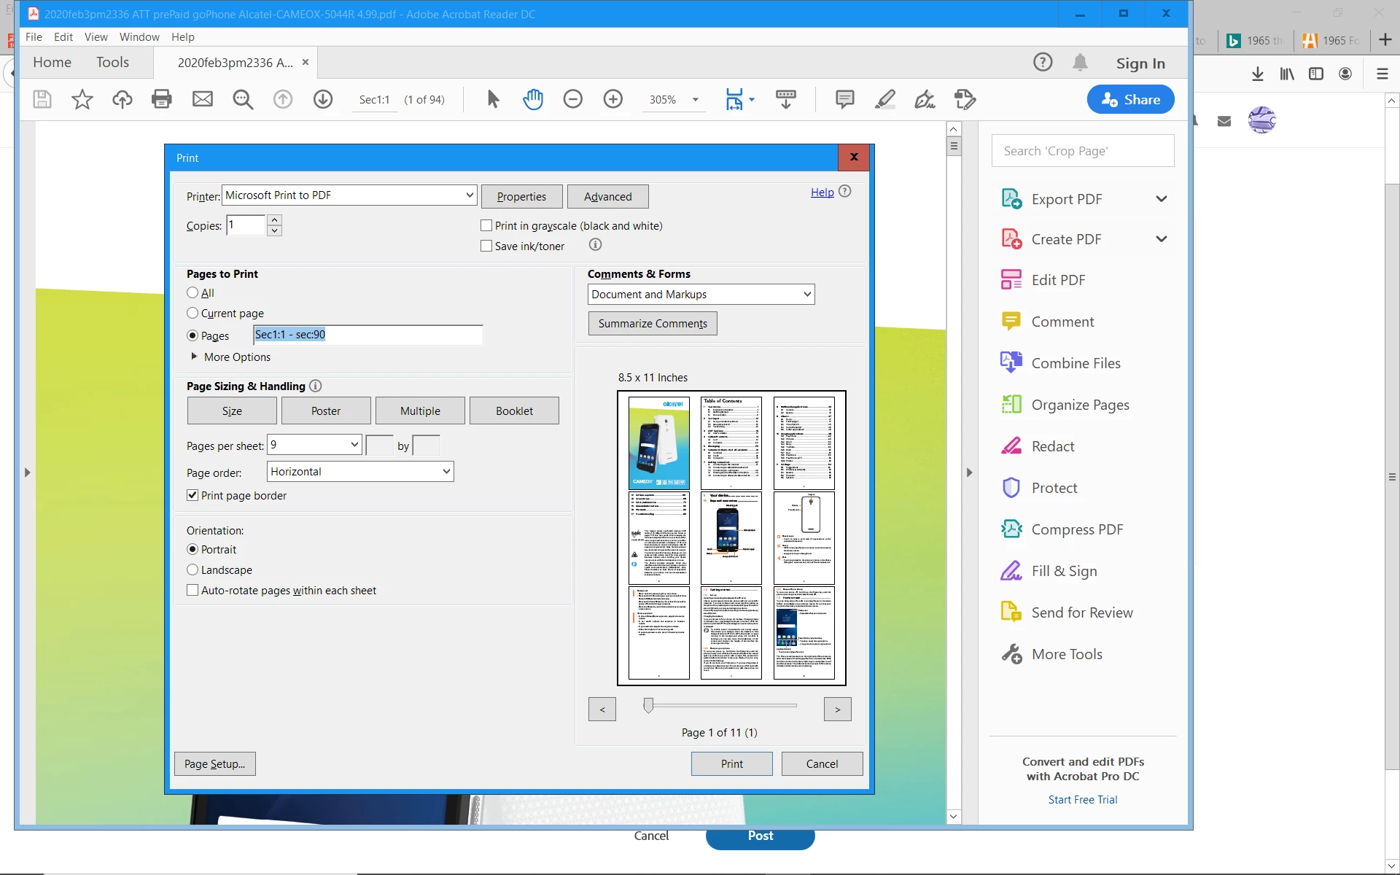
Task: Click the Compress PDF icon
Action: (x=1011, y=529)
